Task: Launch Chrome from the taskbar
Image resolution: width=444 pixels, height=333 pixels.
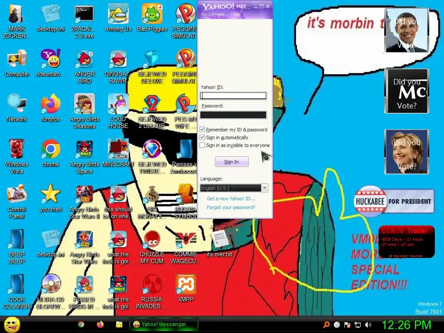Action: (x=81, y=324)
